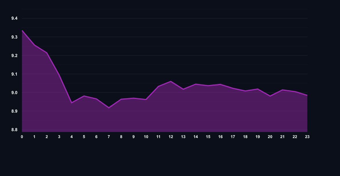Select the data point at hour 0
The width and height of the screenshot is (340, 176).
tap(22, 30)
